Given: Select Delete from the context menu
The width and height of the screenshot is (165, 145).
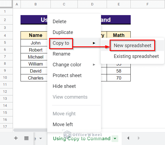Looking at the screenshot, I should (59, 22).
